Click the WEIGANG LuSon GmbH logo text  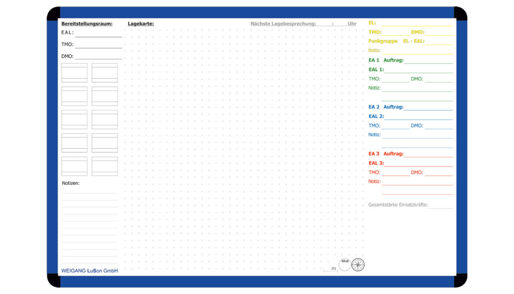coord(89,270)
